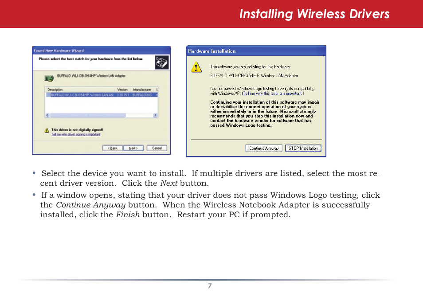This screenshot has width=423, height=293.
Task: Click the driver list scroll left arrow
Action: (47, 115)
